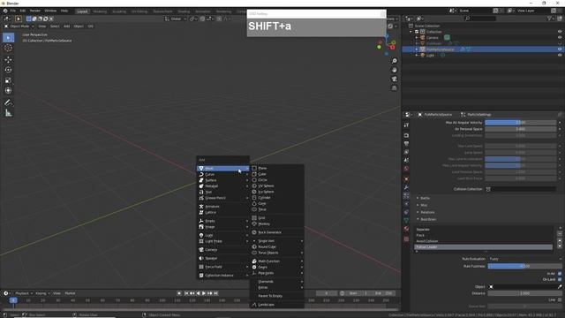
Task: Select the Move tool
Action: [x=8, y=59]
